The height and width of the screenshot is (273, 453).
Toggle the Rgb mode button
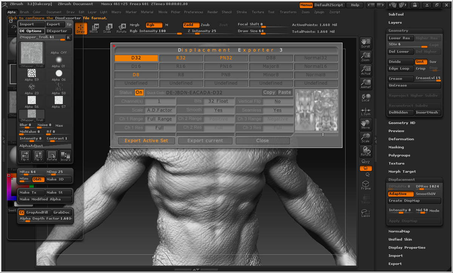click(x=154, y=25)
